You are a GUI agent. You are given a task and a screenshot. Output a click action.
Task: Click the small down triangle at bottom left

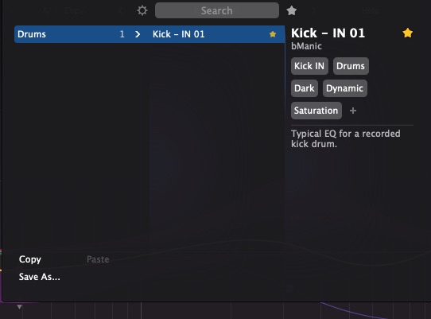point(19,306)
